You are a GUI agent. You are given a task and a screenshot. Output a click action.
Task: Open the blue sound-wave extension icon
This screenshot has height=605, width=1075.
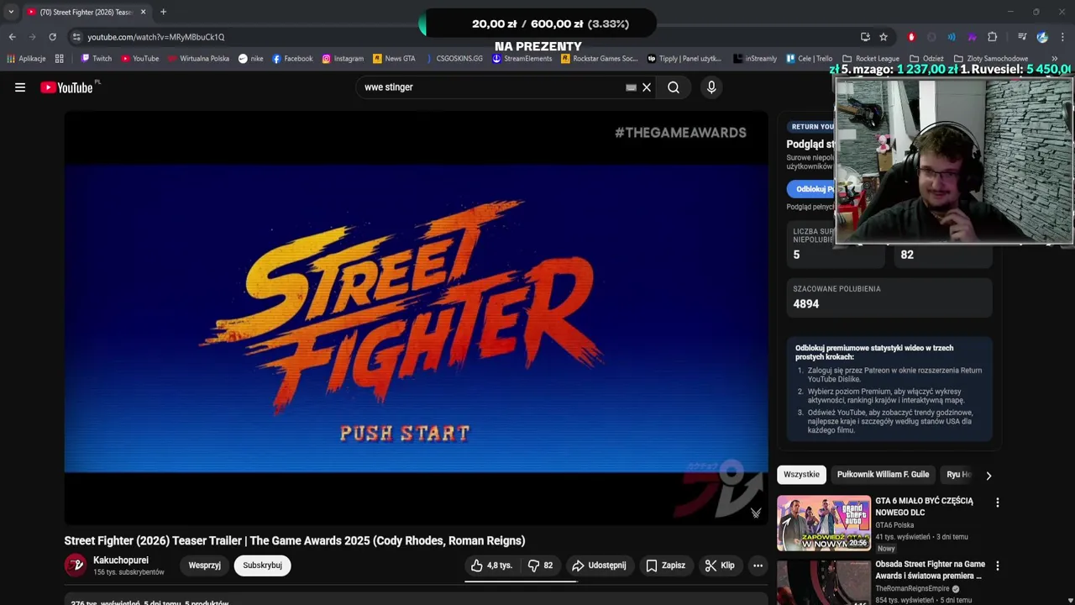(x=952, y=37)
